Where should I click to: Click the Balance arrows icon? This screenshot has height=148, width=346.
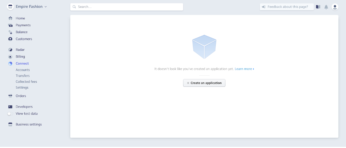click(x=10, y=32)
